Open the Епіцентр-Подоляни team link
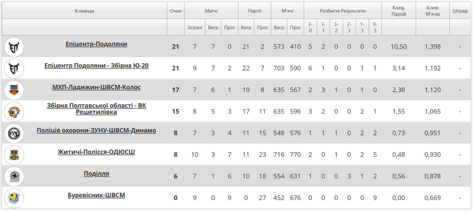The width and height of the screenshot is (473, 212). 96,44
